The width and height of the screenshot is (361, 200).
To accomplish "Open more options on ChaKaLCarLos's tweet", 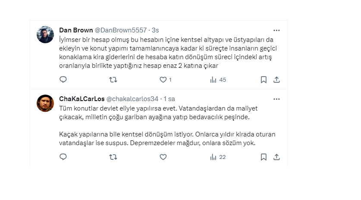I will click(276, 98).
